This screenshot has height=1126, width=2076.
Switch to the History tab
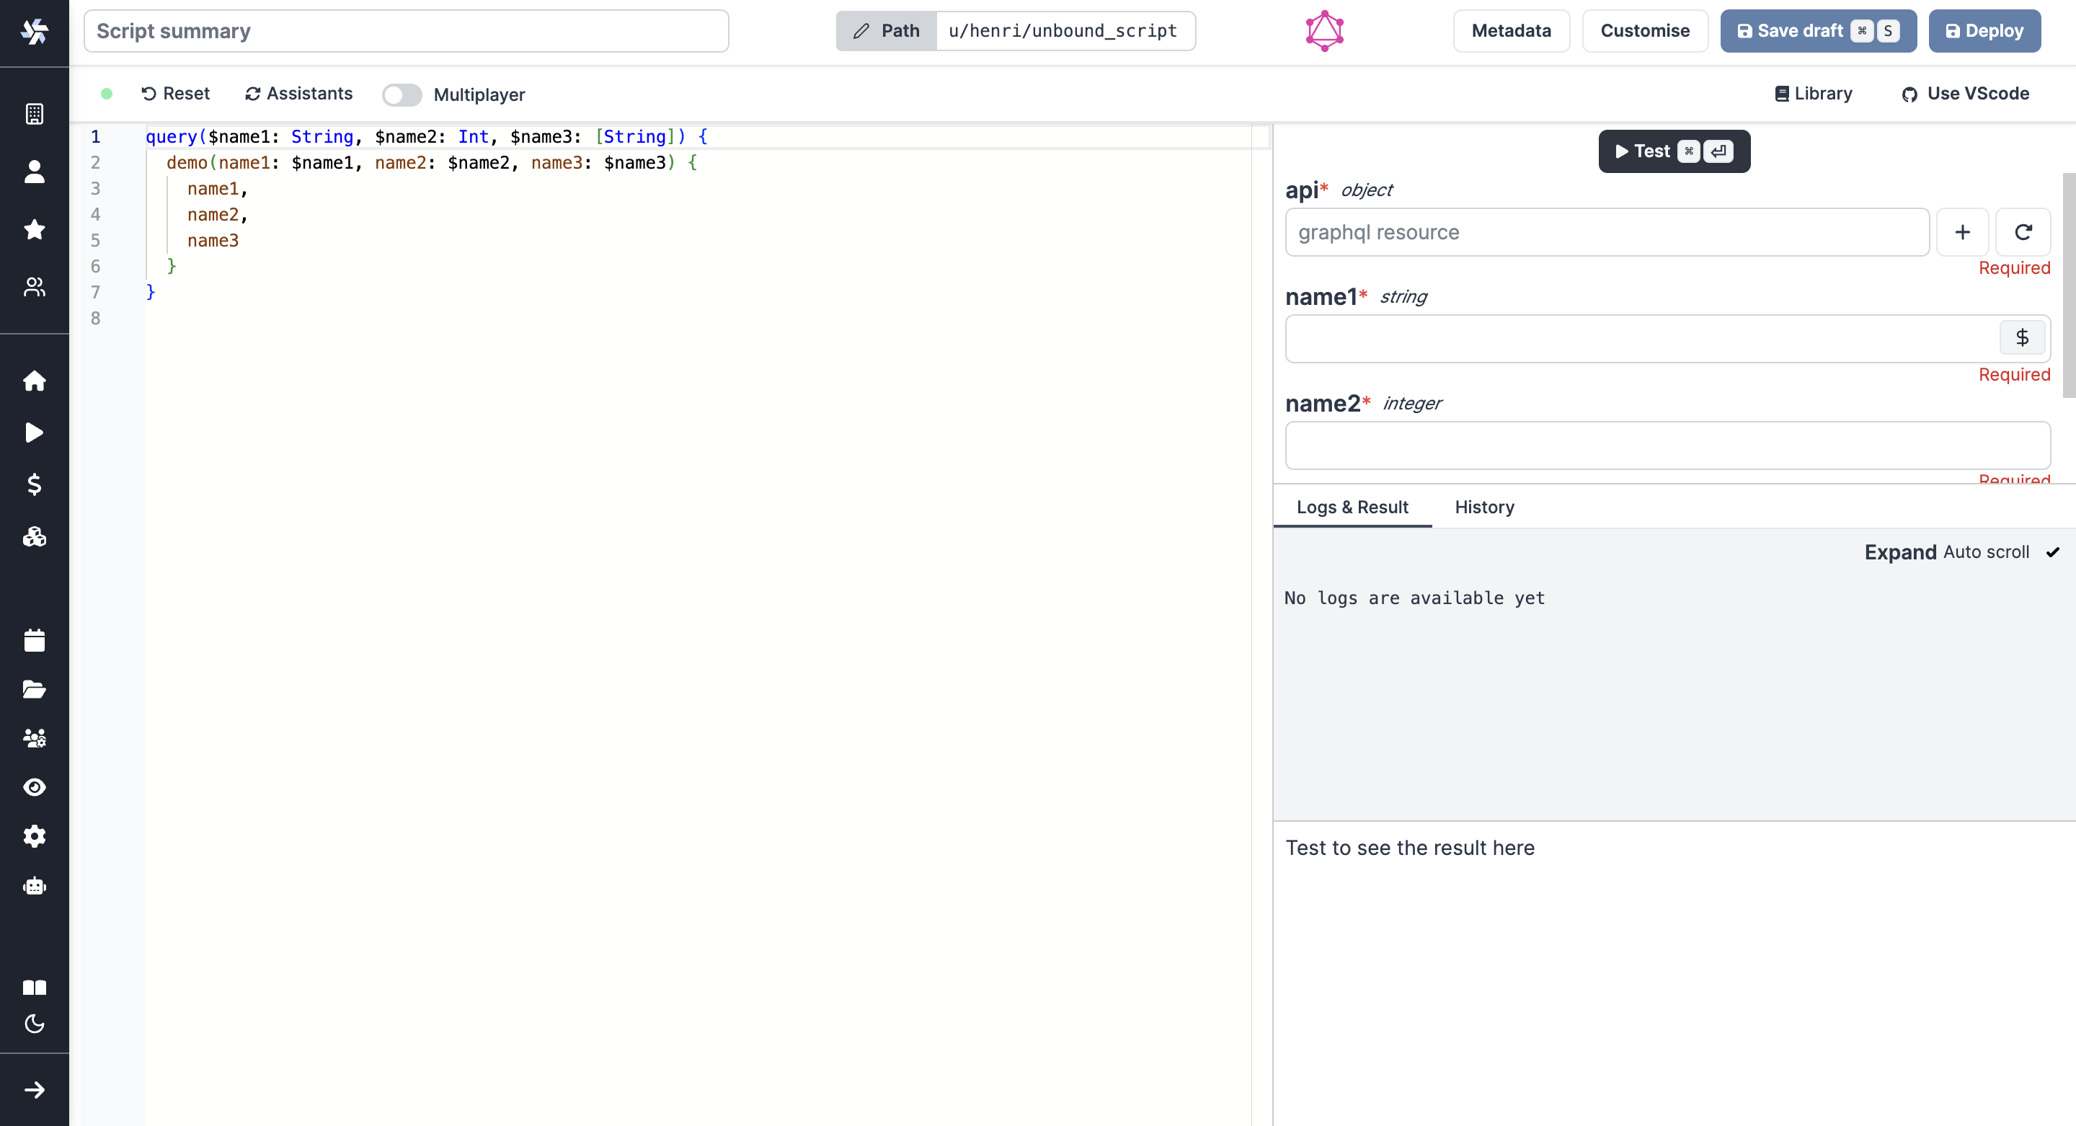pos(1483,507)
